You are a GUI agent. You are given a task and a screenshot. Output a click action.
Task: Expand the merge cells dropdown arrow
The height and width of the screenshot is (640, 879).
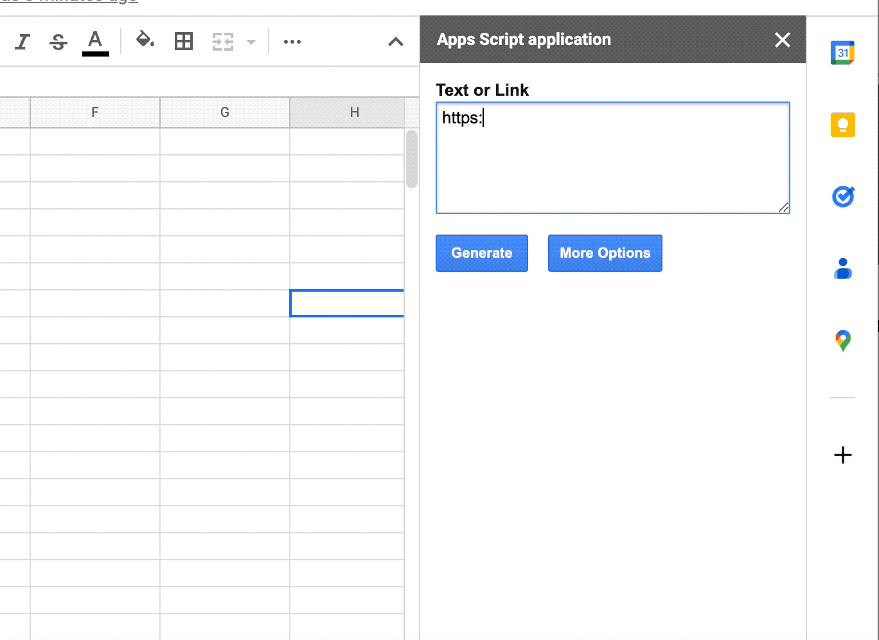tap(251, 41)
